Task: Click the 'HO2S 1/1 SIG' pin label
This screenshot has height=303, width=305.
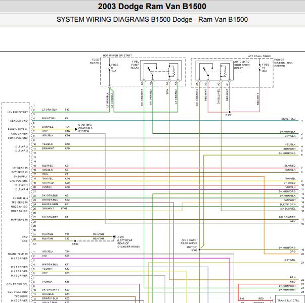Action: [19, 207]
